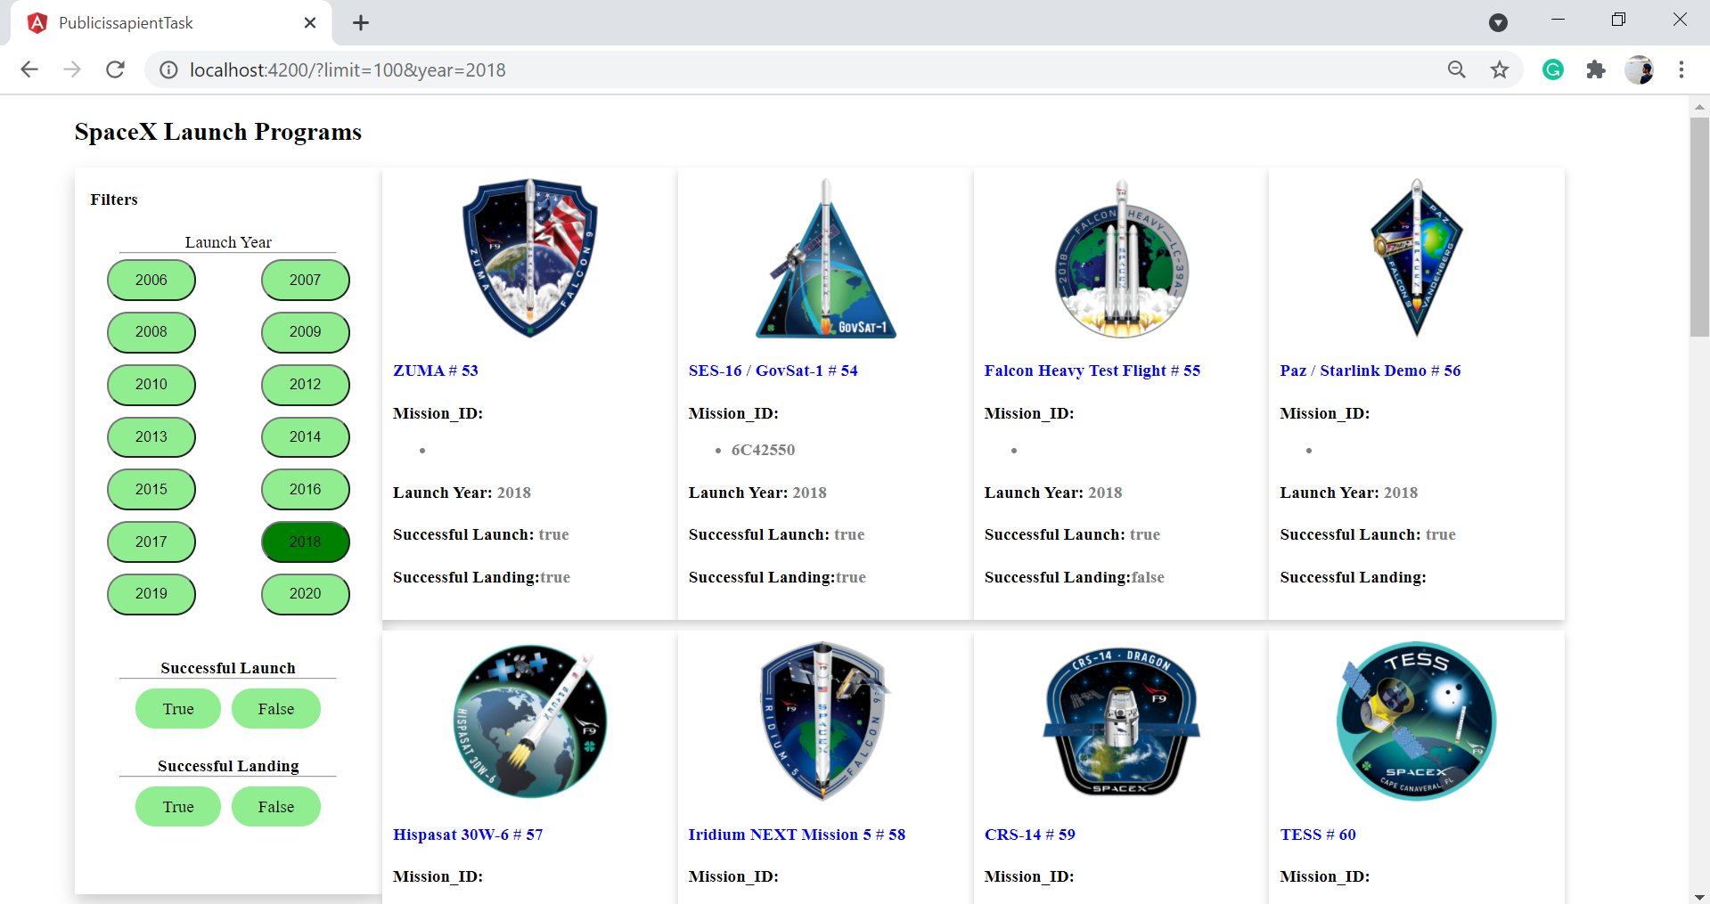Toggle off the active 2018 year filter
The height and width of the screenshot is (904, 1710).
[305, 542]
